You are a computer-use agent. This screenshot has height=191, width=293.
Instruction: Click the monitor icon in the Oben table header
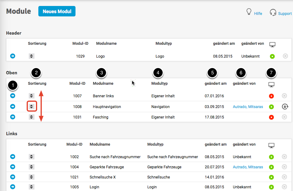pyautogui.click(x=271, y=85)
